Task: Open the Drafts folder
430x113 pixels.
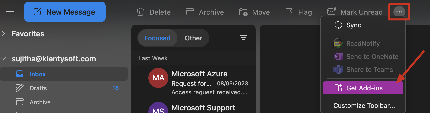Action: click(38, 88)
